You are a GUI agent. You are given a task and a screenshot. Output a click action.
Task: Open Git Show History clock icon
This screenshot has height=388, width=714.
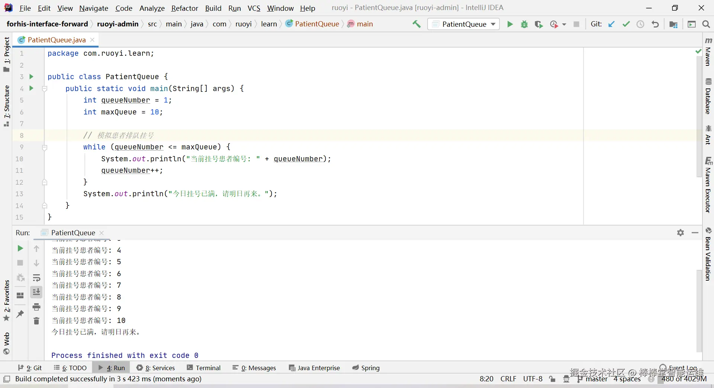[640, 24]
